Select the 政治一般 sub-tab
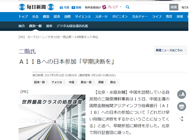The image size is (189, 140). [35, 26]
